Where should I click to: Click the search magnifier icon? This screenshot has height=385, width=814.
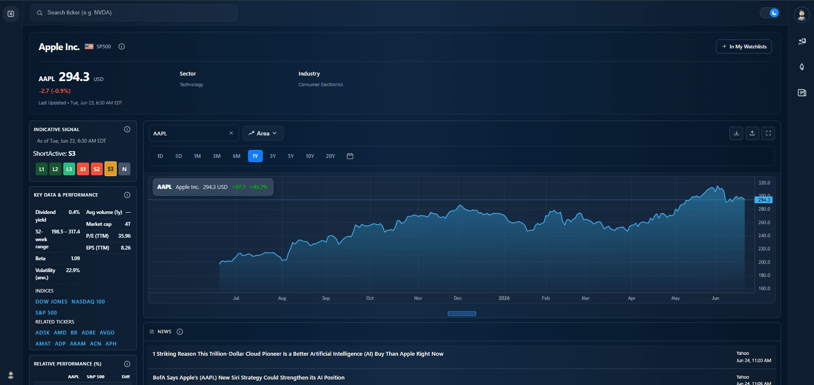click(39, 13)
